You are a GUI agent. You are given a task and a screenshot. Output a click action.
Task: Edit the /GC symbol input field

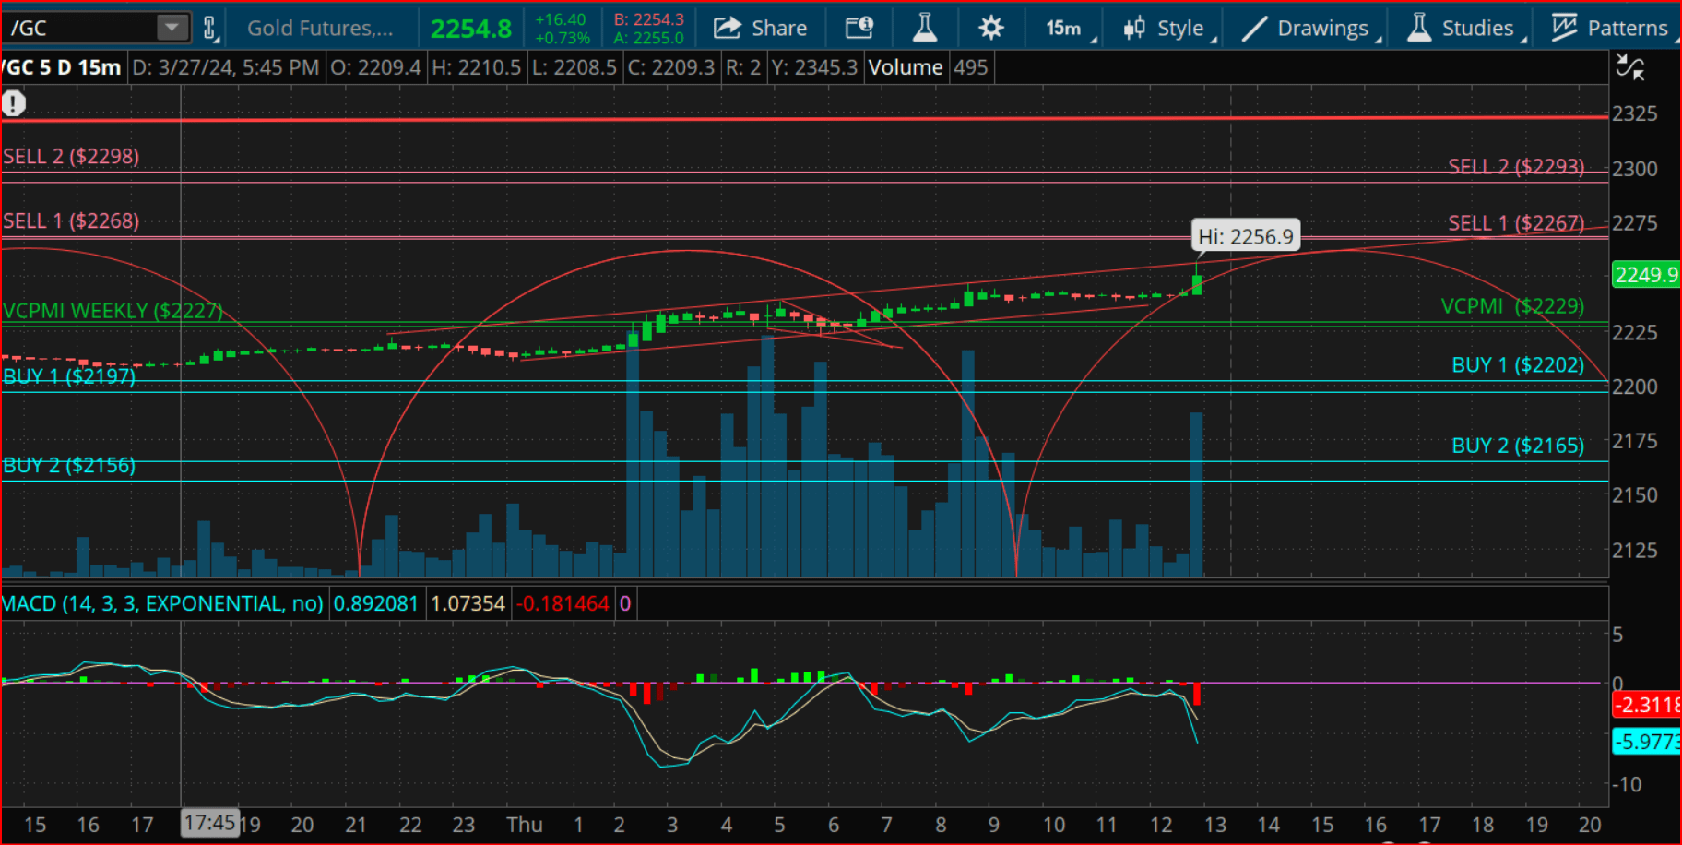80,28
